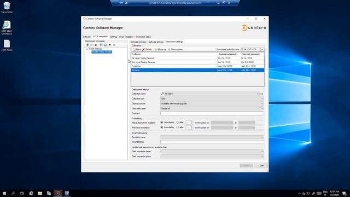Image resolution: width=350 pixels, height=197 pixels.
Task: Show hidden system tray icons
Action: tap(299, 193)
